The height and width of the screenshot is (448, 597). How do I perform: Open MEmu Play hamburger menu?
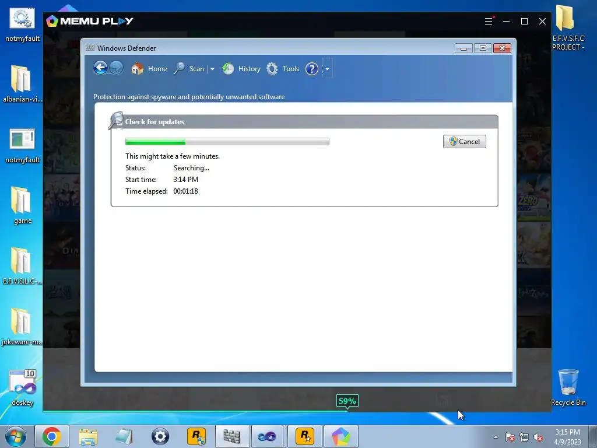[489, 22]
